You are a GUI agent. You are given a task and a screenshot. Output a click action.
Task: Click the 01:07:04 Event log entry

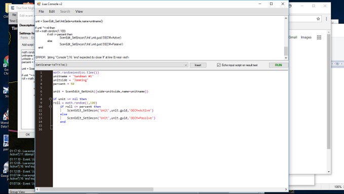click(22, 184)
